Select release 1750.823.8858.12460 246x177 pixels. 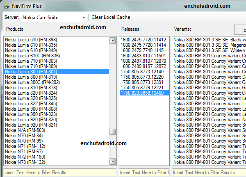click(x=142, y=93)
